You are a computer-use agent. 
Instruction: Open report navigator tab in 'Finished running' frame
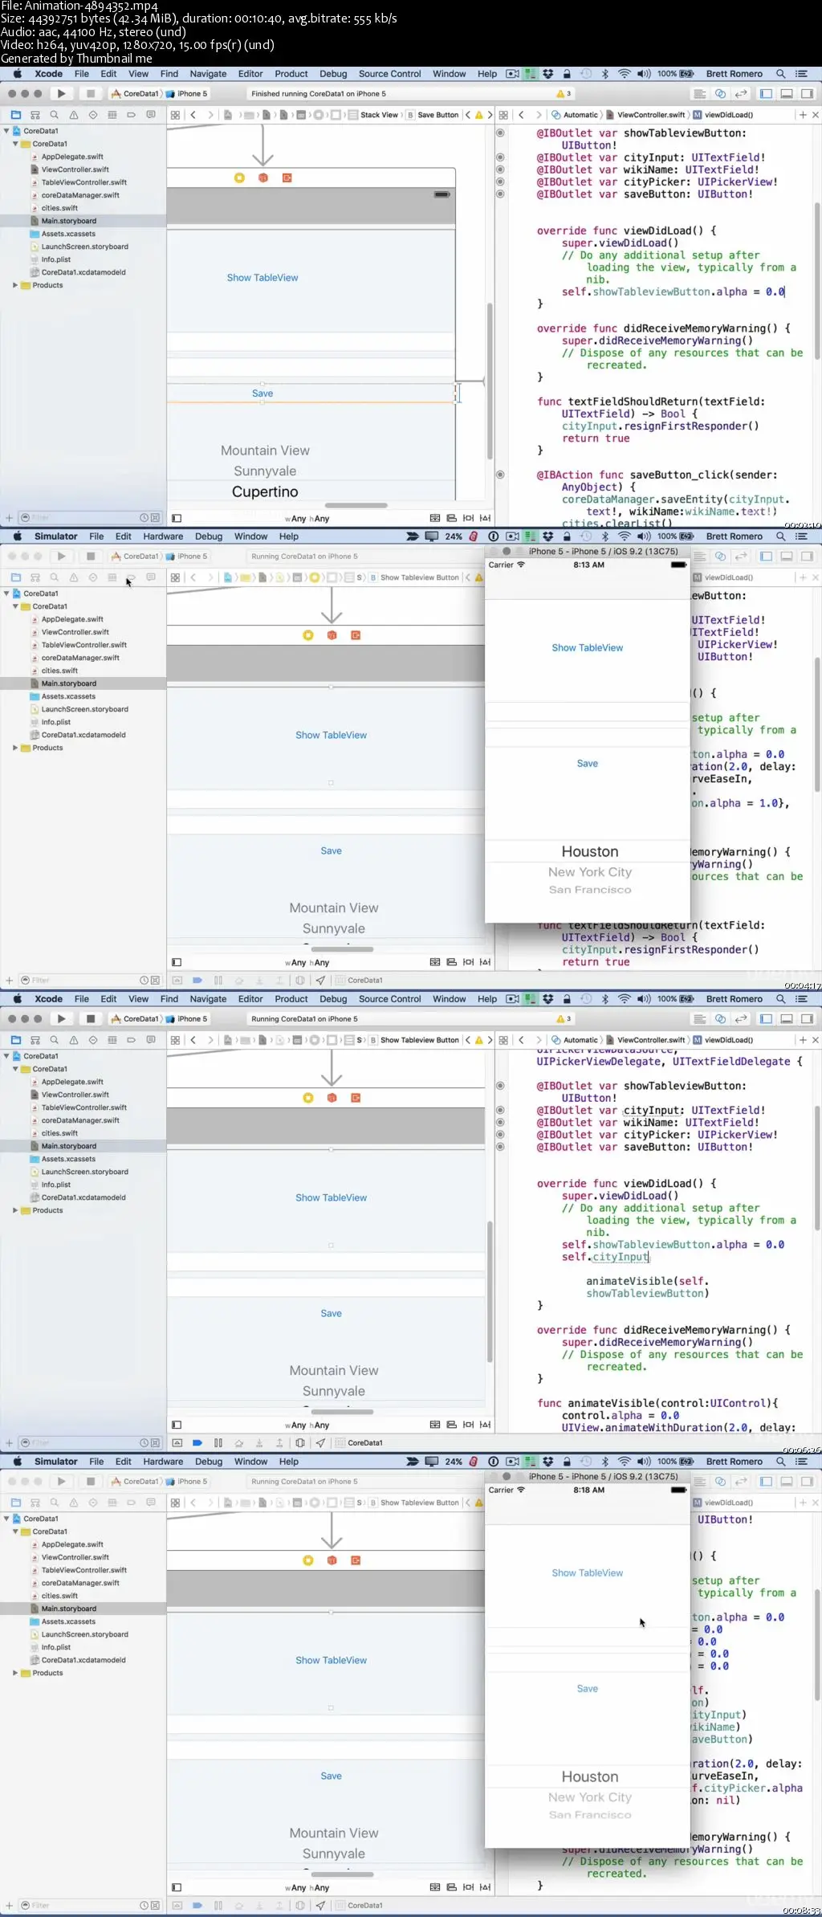tap(151, 115)
